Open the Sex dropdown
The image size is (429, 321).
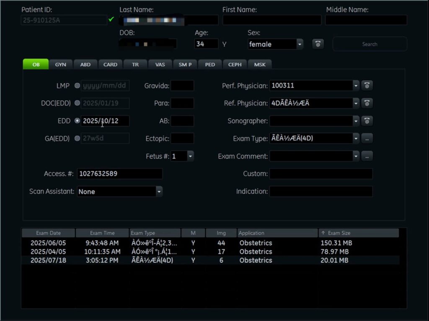[x=300, y=44]
